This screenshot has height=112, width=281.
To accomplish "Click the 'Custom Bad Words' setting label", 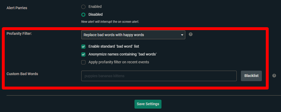I will [22, 74].
